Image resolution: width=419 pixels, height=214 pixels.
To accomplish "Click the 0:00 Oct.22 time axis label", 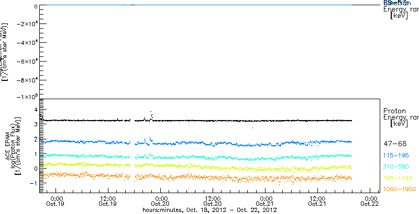I will [x=370, y=201].
